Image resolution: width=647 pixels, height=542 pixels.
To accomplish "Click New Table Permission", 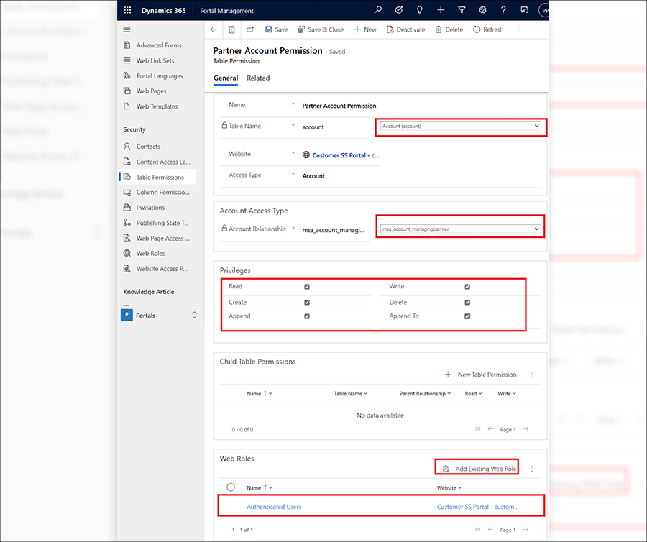I will click(x=481, y=375).
